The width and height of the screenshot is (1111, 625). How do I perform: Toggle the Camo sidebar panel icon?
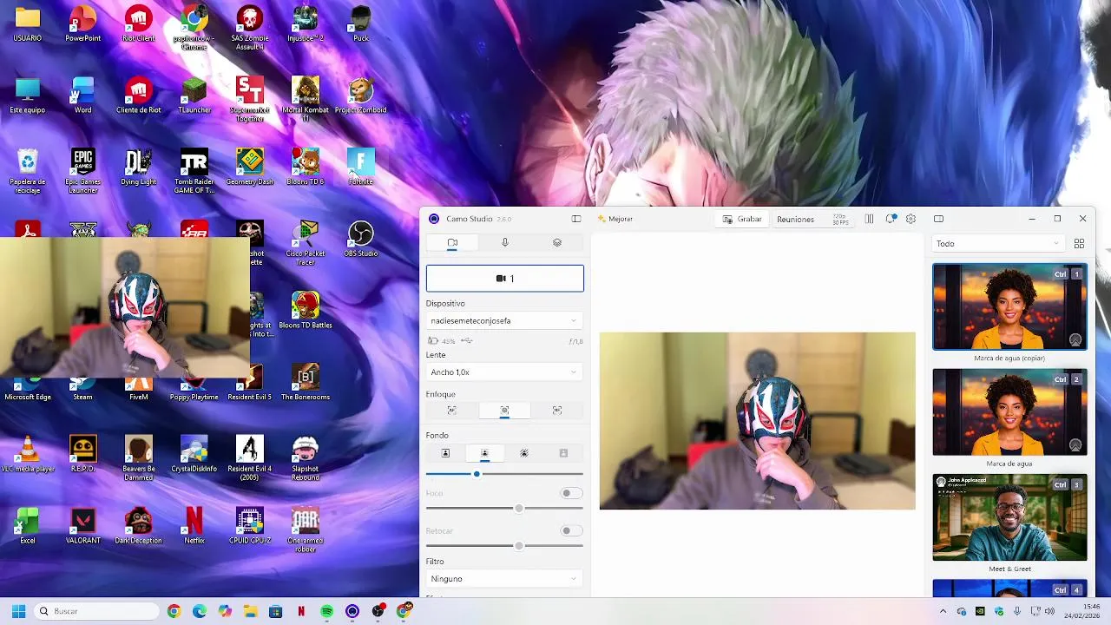click(576, 219)
